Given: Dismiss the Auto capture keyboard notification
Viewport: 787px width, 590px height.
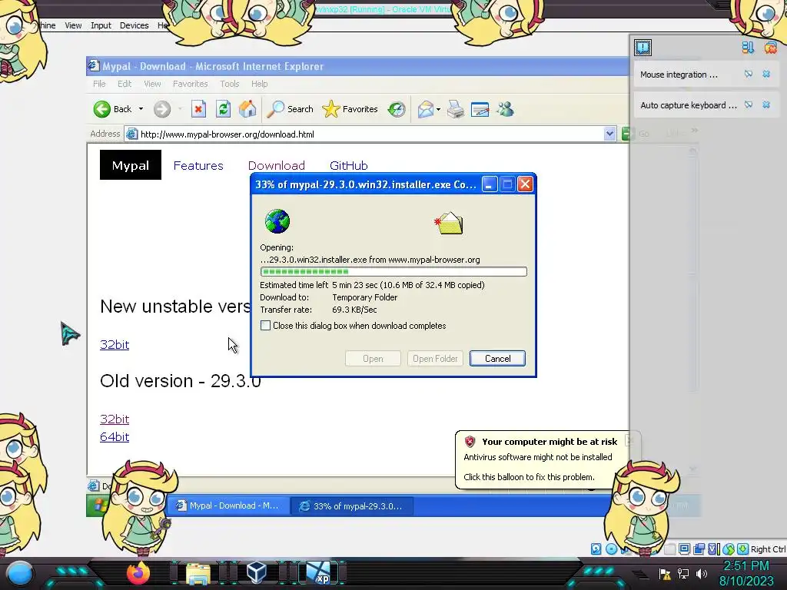Looking at the screenshot, I should (x=766, y=104).
